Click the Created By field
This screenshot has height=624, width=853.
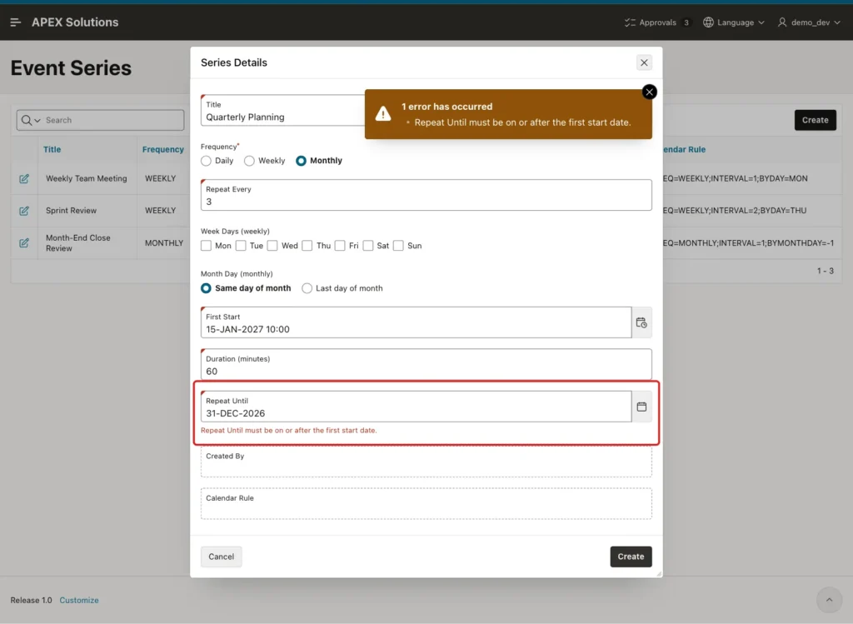coord(426,462)
